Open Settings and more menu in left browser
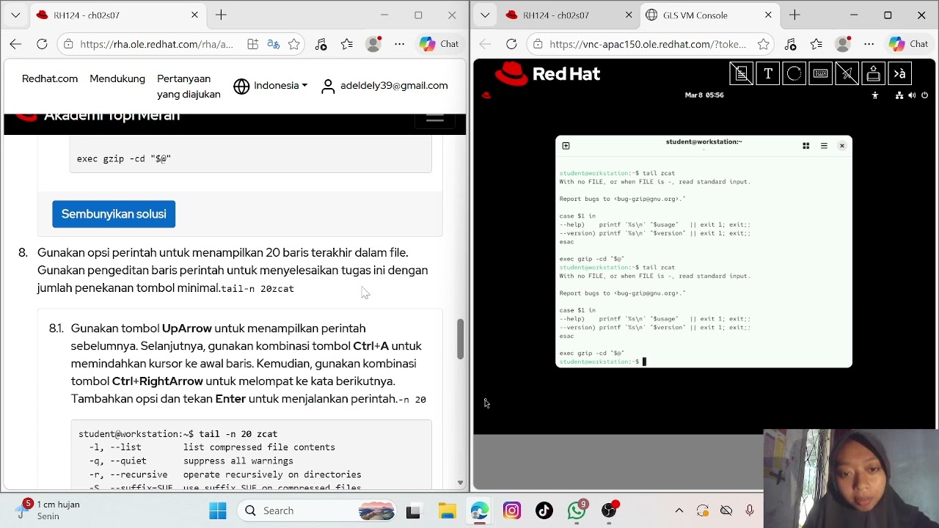939x528 pixels. tap(400, 44)
